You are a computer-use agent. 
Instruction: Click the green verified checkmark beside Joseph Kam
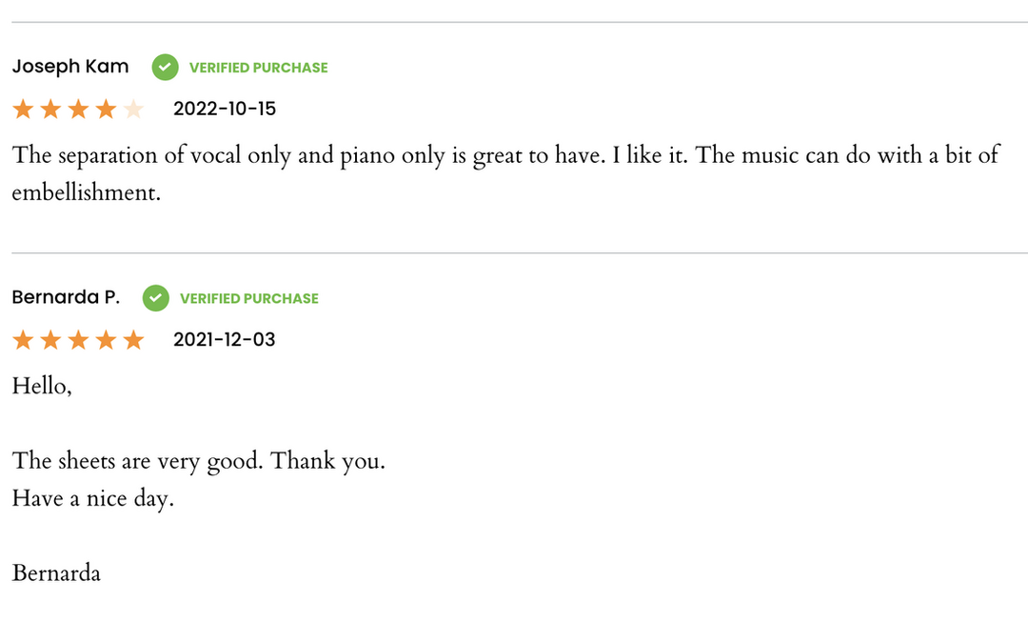click(x=166, y=67)
